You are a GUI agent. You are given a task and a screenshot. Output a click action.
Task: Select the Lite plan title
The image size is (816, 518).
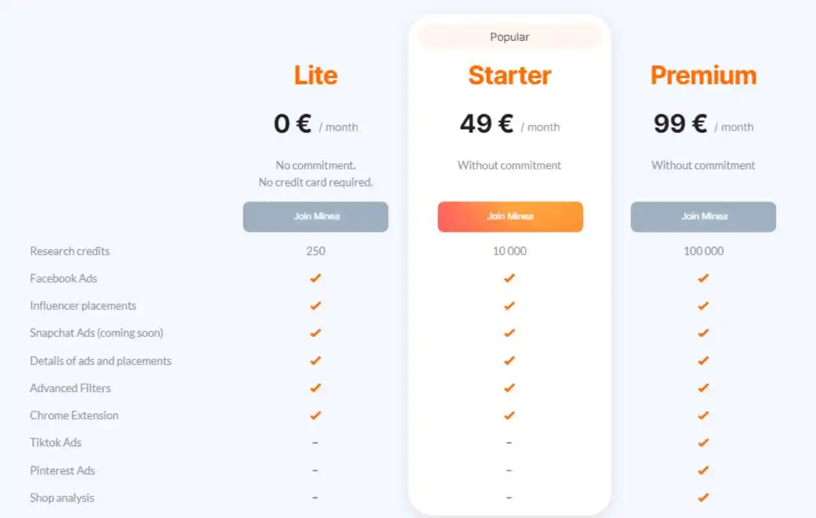(x=315, y=75)
